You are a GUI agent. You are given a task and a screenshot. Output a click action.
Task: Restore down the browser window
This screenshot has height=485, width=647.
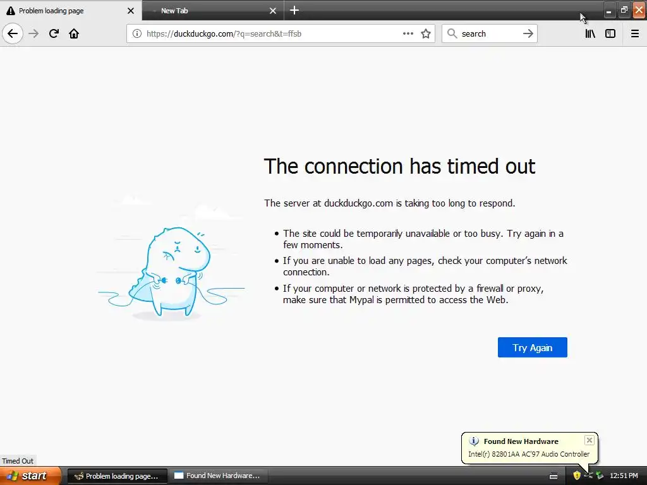click(624, 10)
